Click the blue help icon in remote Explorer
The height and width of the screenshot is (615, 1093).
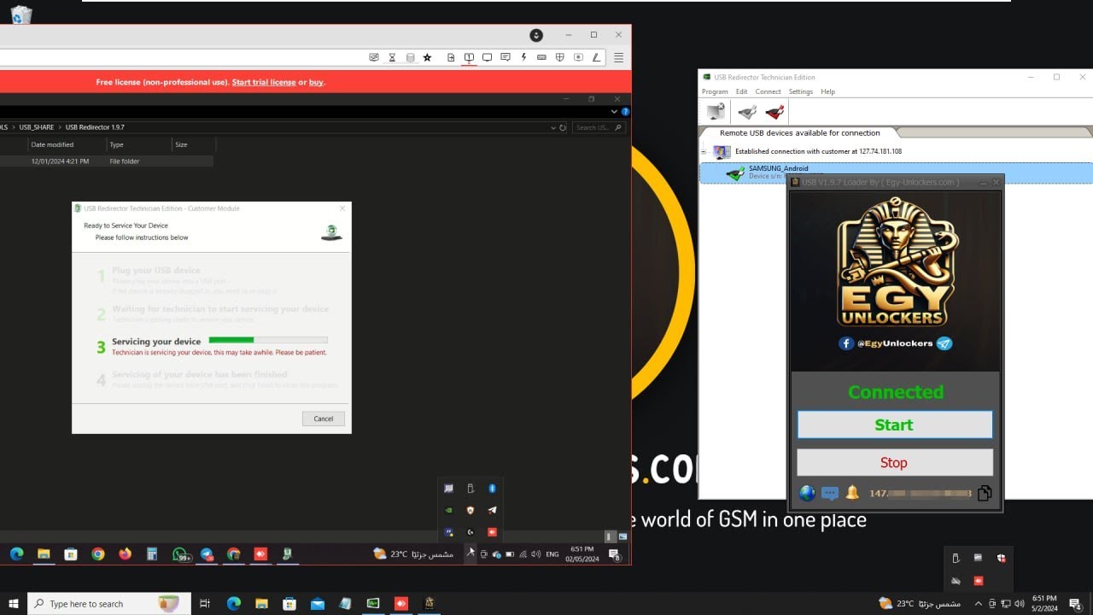tap(626, 111)
